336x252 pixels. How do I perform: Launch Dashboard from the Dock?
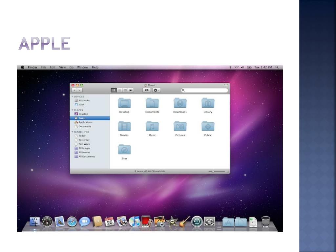tap(47, 221)
